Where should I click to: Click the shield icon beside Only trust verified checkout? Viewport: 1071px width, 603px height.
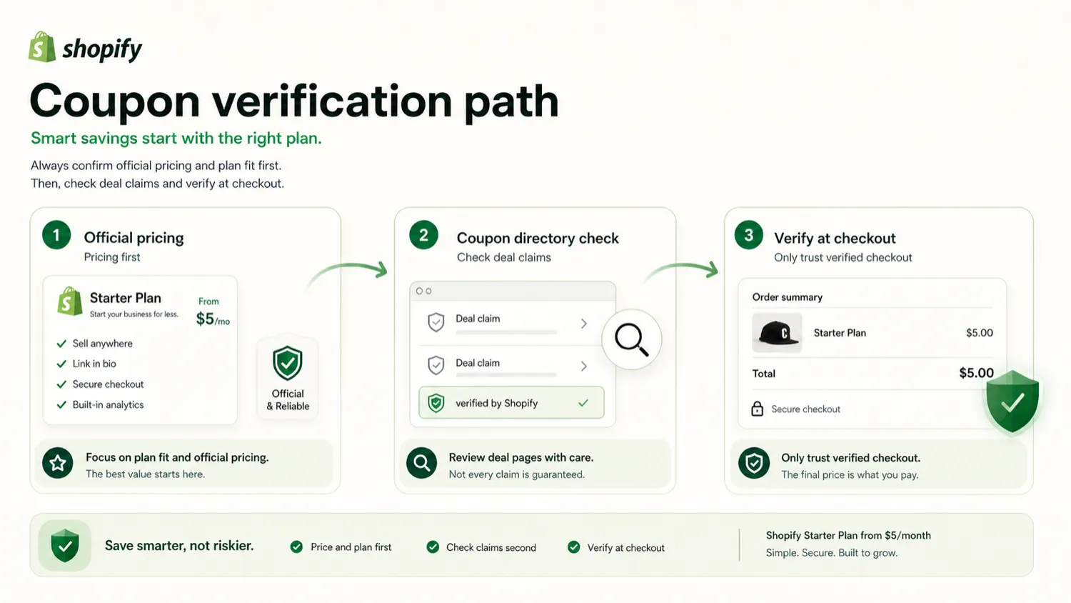click(x=754, y=464)
